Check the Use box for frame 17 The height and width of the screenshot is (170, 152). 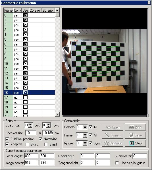pos(25,97)
